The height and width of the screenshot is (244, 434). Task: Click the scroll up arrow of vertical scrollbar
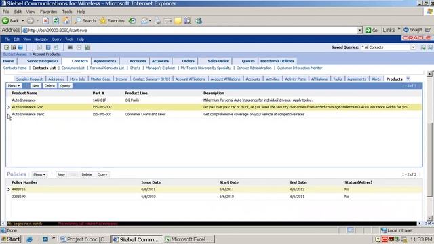(429, 74)
